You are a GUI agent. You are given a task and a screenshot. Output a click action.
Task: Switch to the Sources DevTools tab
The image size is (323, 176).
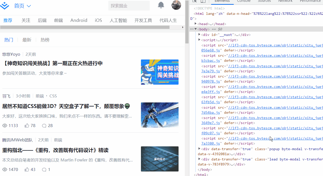point(264,1)
